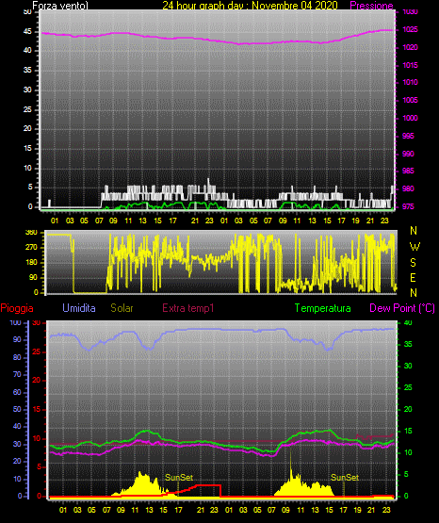Viewport: 439px width, 523px height.
Task: Select the 980 pressure axis value
Action: click(408, 188)
